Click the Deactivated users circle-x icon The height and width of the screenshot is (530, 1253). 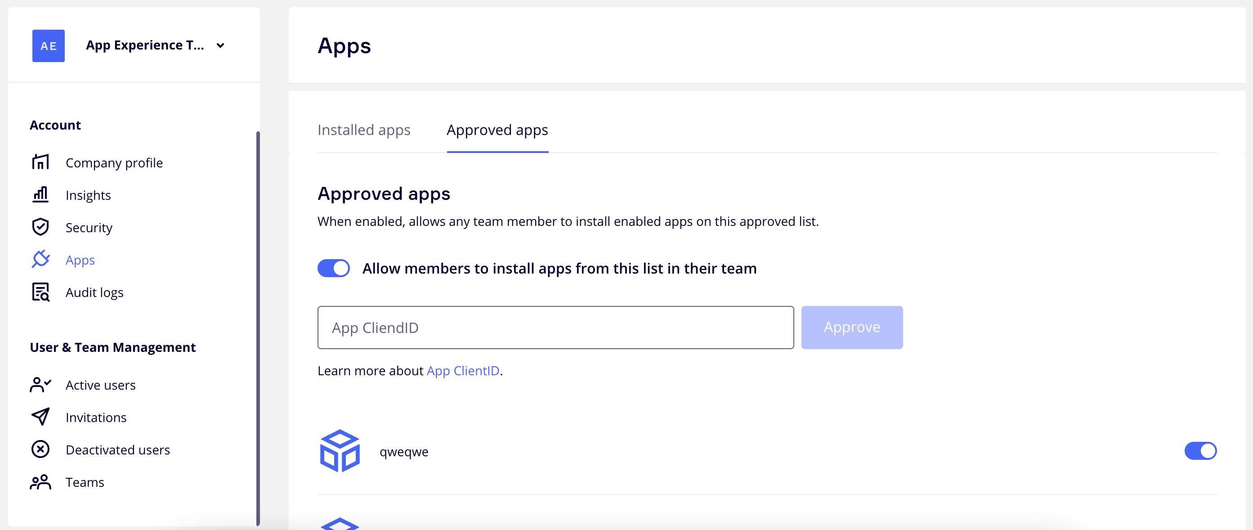(40, 449)
